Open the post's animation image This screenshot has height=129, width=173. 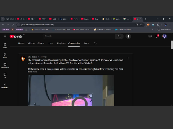point(71,91)
